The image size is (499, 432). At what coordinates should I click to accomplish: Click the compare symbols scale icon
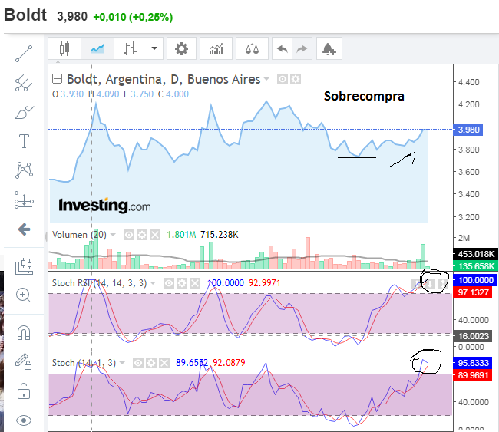tap(252, 48)
